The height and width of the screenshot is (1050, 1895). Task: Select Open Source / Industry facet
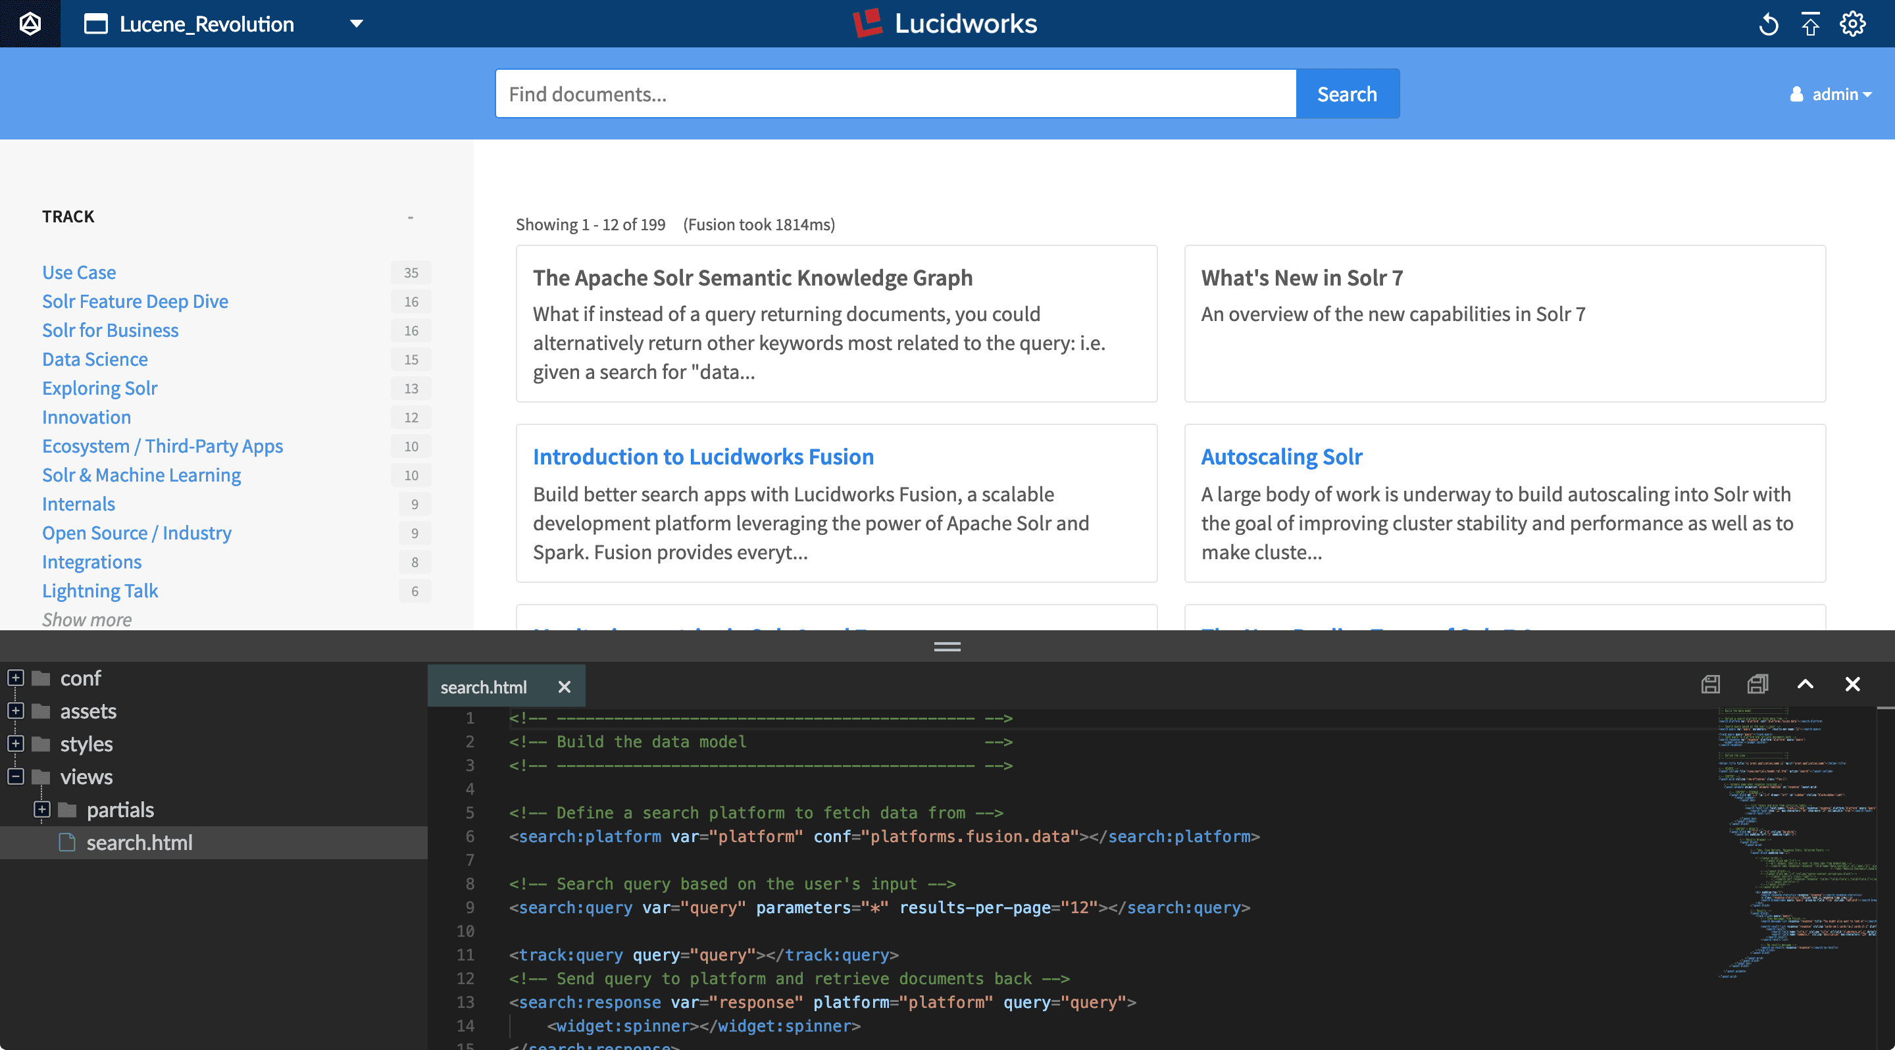tap(137, 532)
